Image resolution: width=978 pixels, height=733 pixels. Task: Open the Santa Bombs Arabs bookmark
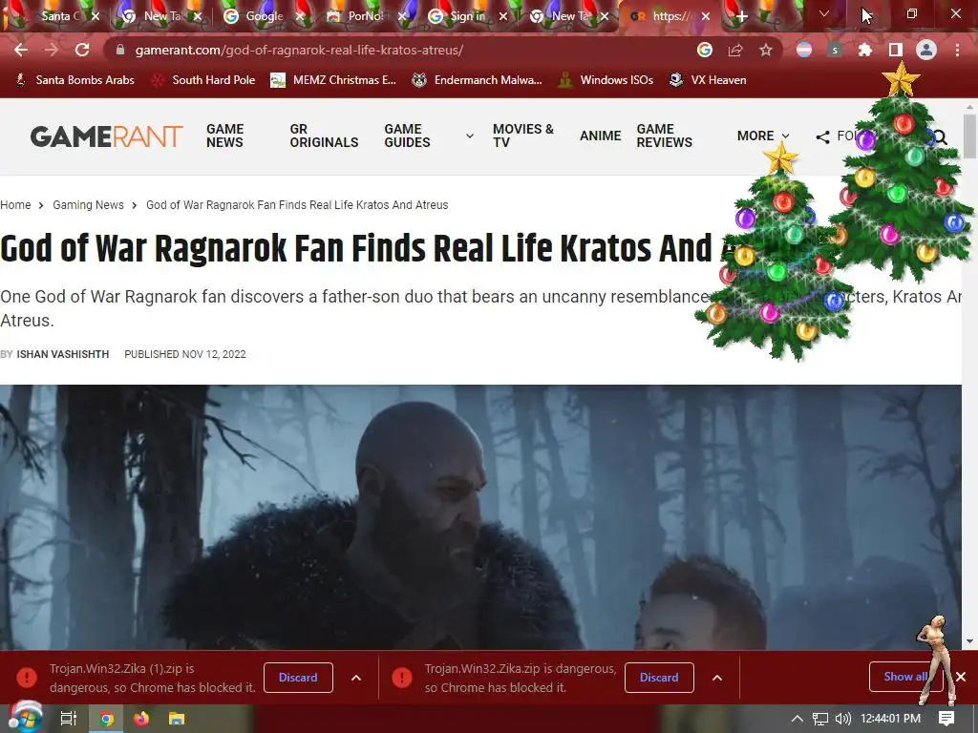[74, 80]
